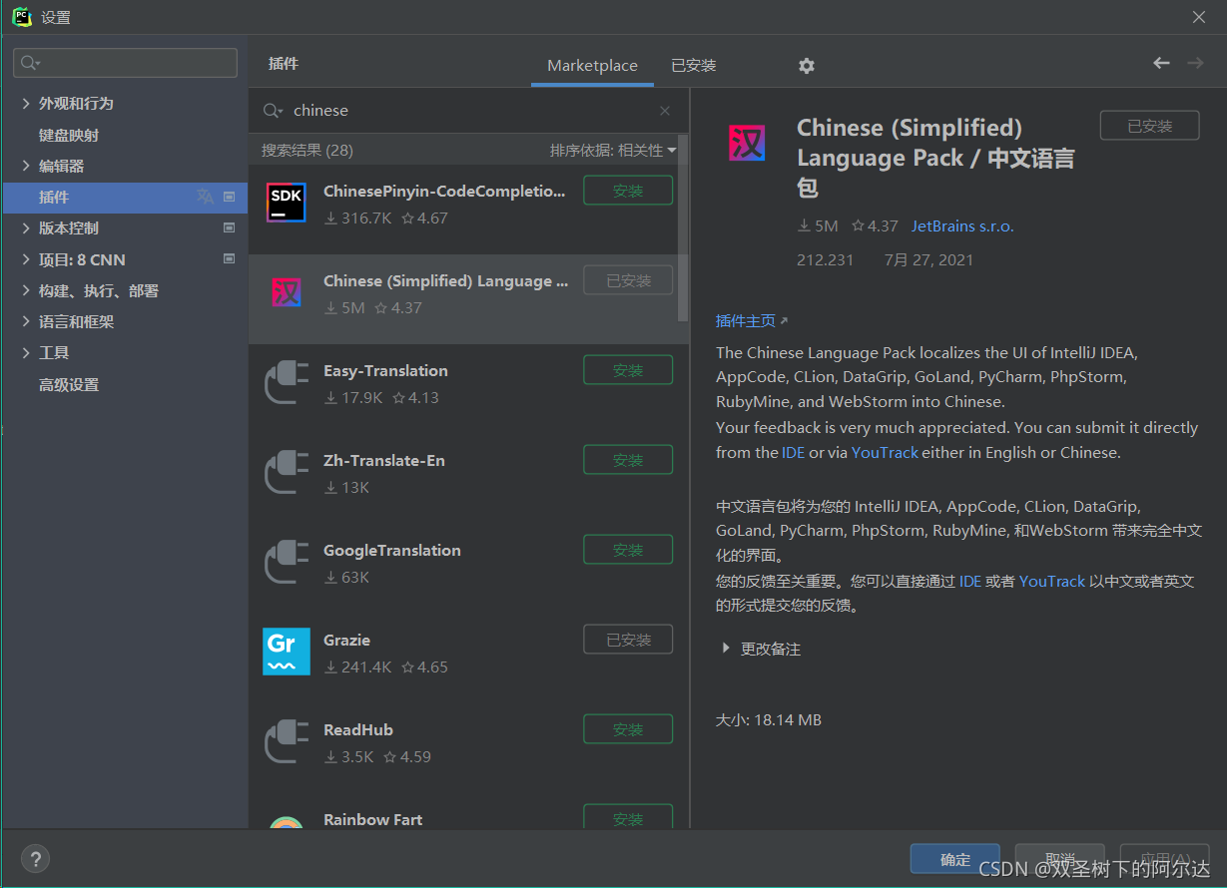This screenshot has width=1227, height=888.
Task: Focus the plugin search field containing chinese
Action: [469, 111]
